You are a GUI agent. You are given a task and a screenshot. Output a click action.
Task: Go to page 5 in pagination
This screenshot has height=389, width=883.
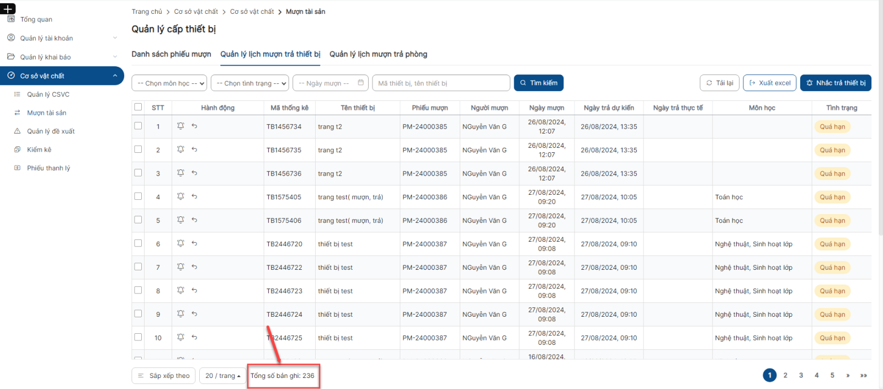[832, 375]
